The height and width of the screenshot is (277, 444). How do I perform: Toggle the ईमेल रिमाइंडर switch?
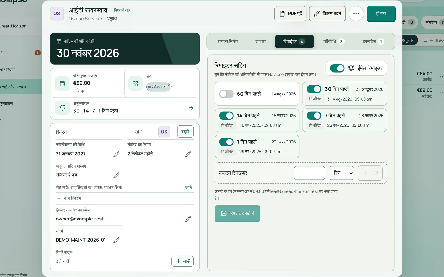pos(337,68)
